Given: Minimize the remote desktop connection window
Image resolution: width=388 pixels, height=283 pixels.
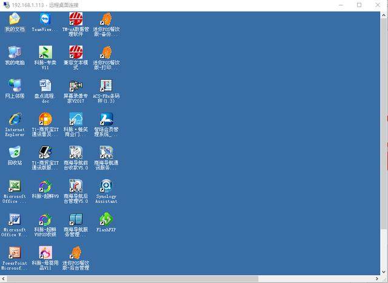Looking at the screenshot, I should tap(341, 5).
